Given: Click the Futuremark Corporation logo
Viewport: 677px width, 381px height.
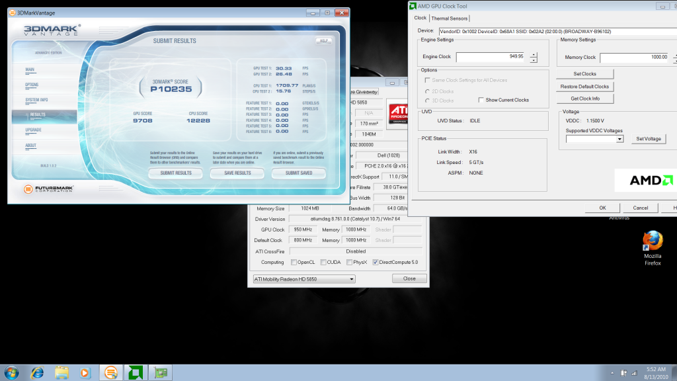Looking at the screenshot, I should tap(48, 189).
